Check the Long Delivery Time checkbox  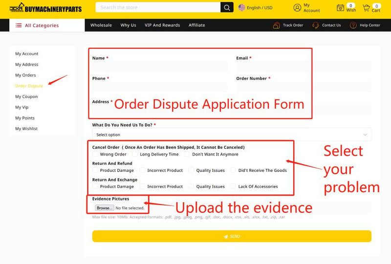[x=135, y=154]
